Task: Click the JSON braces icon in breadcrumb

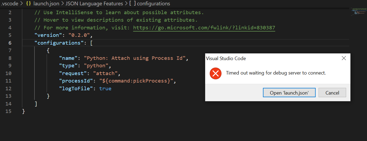Action: coord(28,4)
